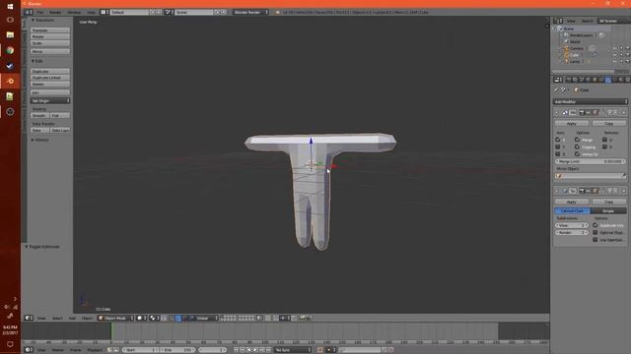Click the Translate button in Transform panel
631x354 pixels.
coord(50,30)
